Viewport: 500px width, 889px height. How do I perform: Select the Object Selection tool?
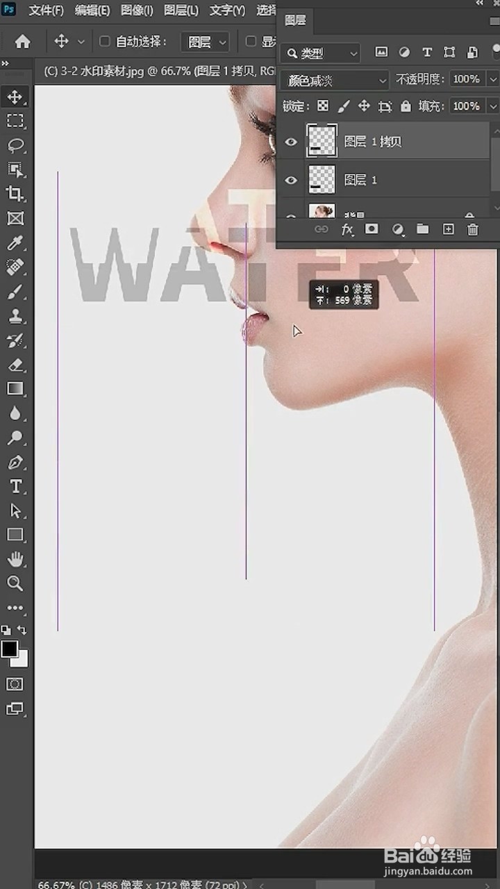(x=15, y=169)
